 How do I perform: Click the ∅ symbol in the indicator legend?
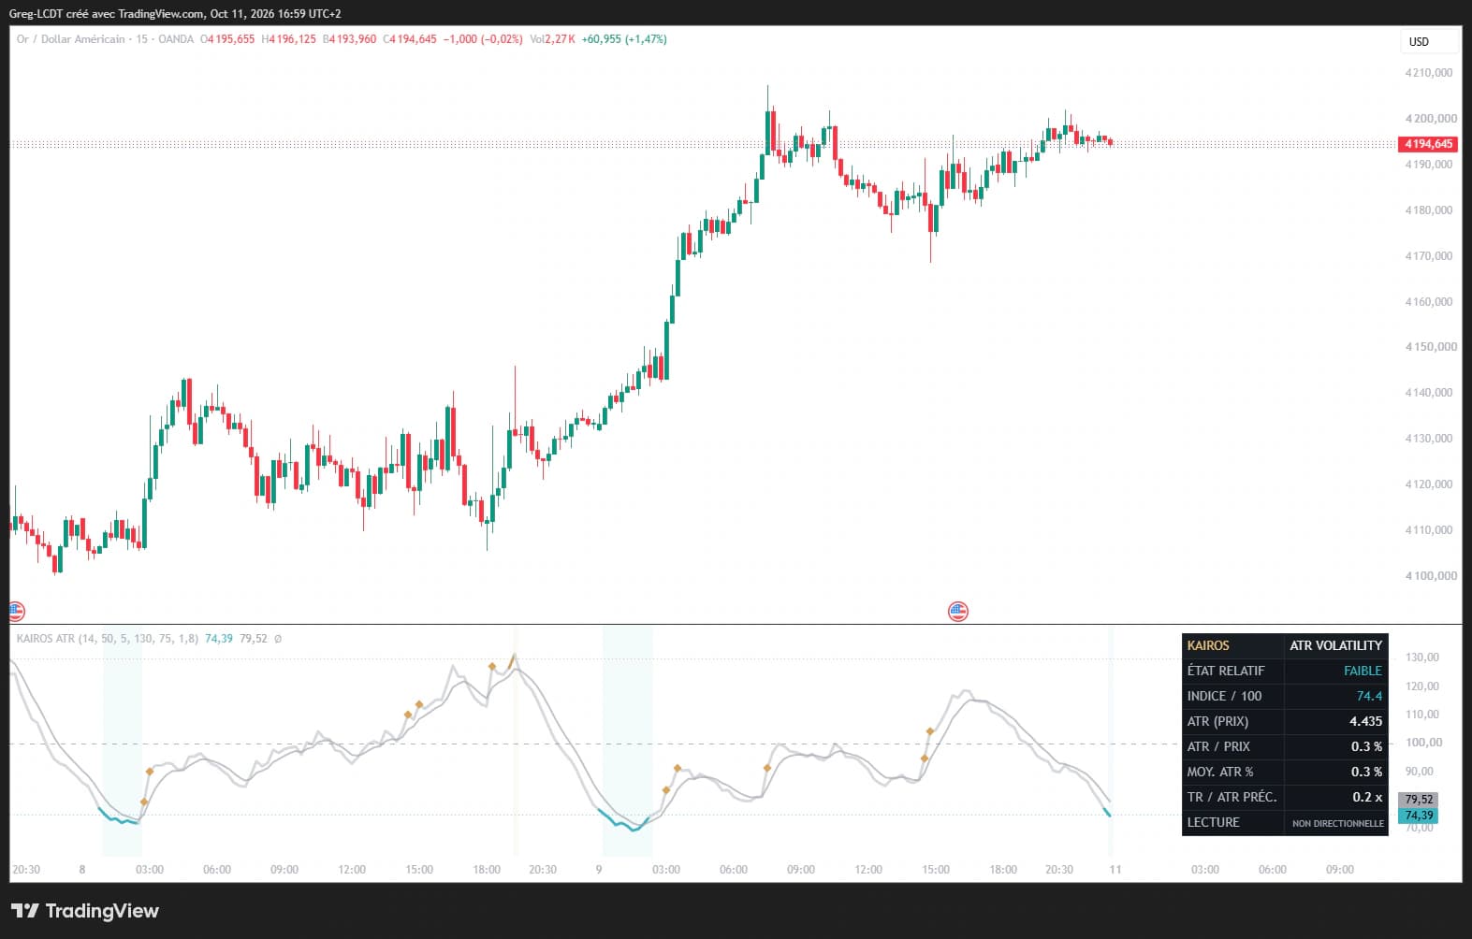pos(278,639)
